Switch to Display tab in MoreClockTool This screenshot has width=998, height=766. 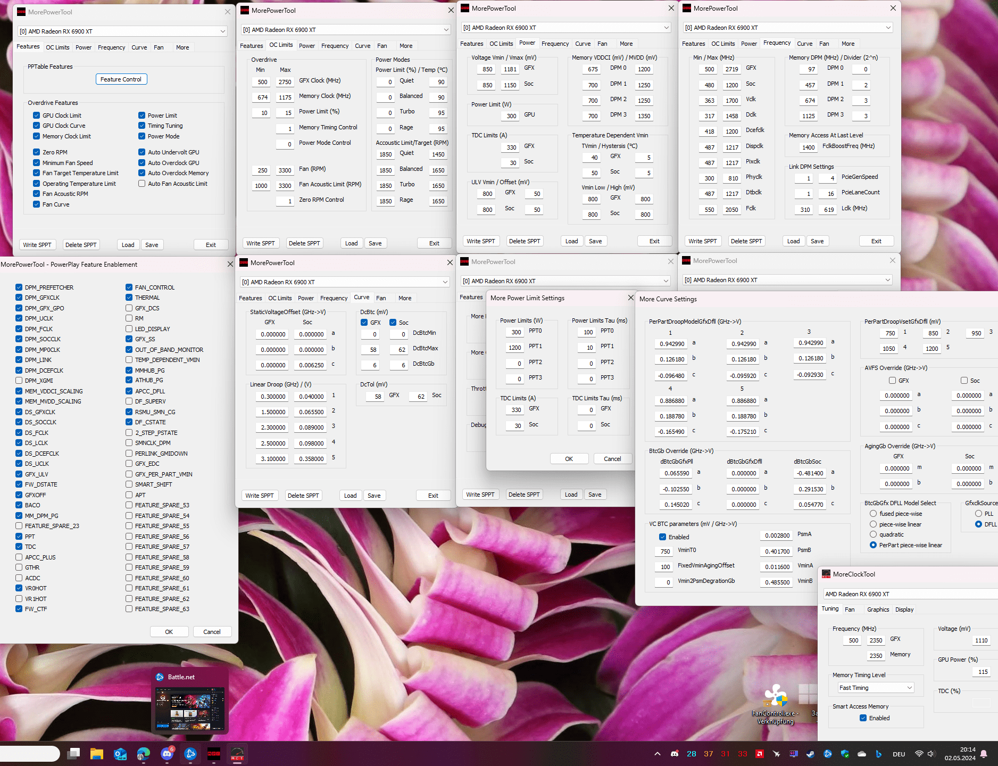click(x=904, y=609)
